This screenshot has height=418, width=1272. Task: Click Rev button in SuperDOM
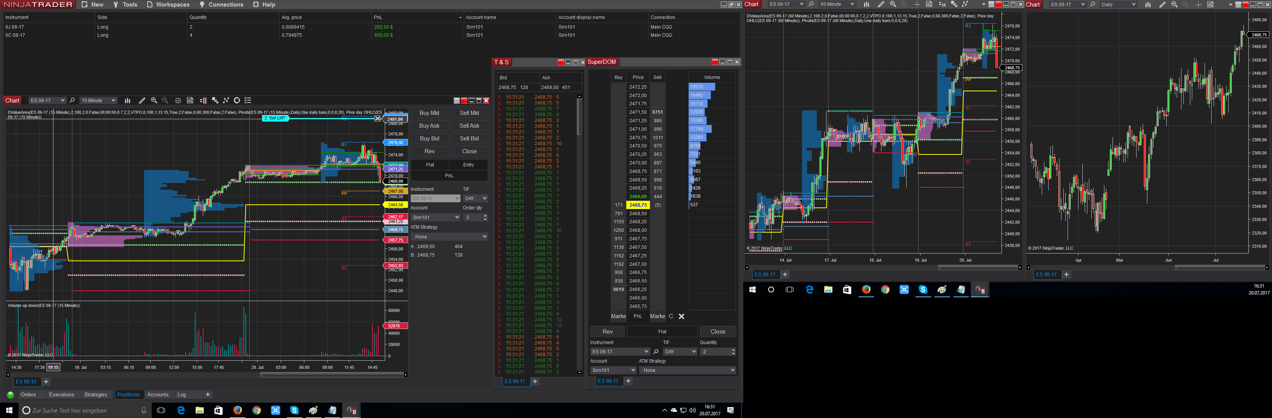pos(607,332)
